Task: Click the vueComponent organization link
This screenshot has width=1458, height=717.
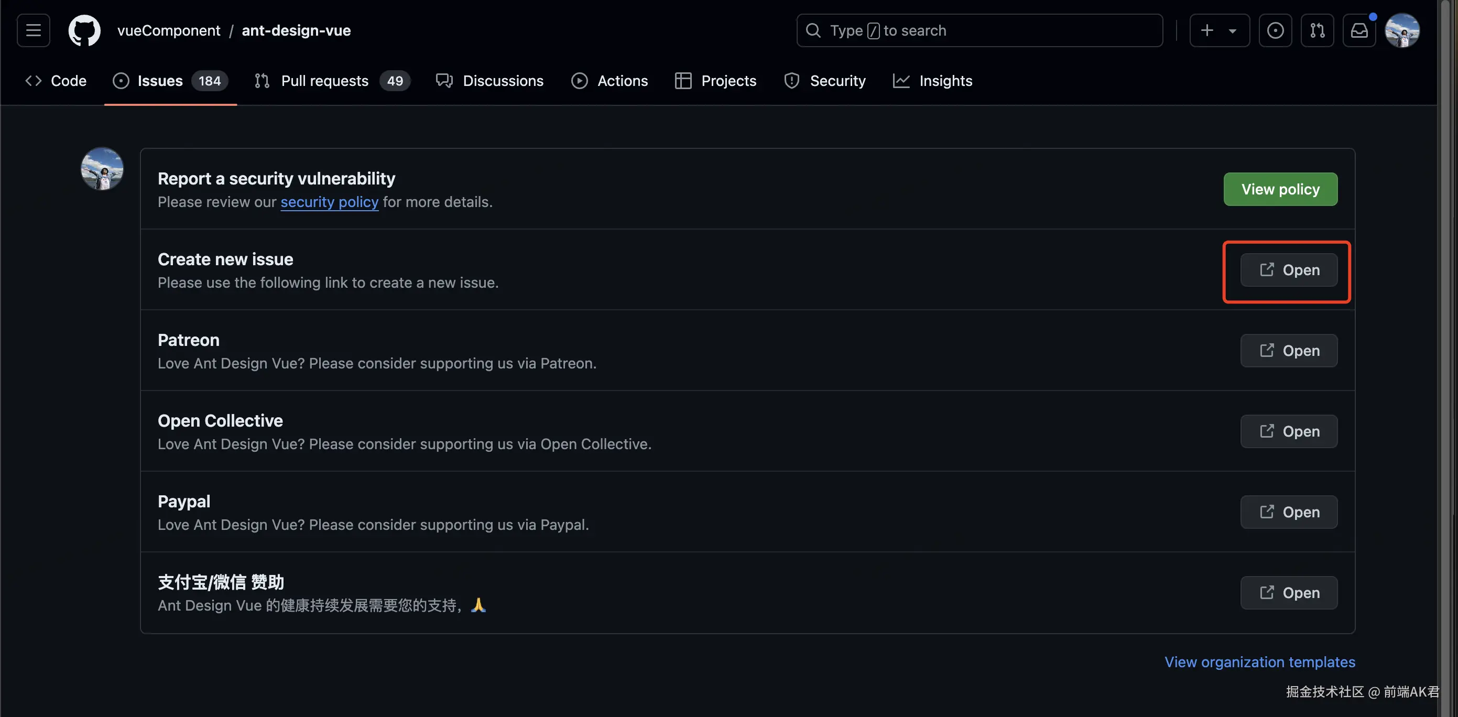Action: (169, 30)
